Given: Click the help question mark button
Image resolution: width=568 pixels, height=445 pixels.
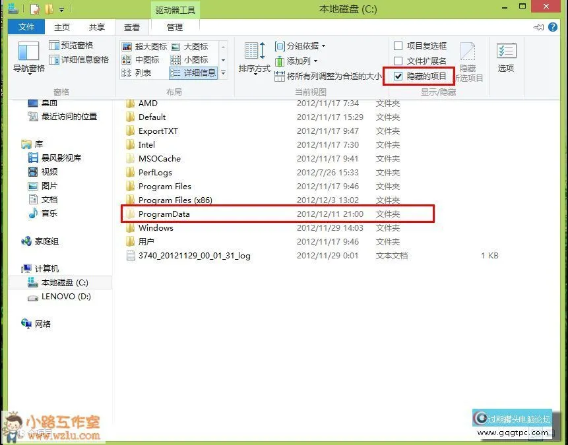Looking at the screenshot, I should [x=553, y=27].
